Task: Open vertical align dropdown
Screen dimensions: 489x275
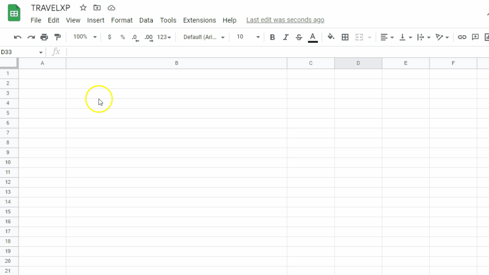Action: click(x=405, y=37)
